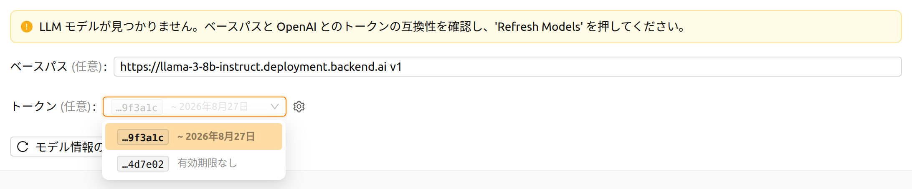Viewport: 912px width, 189px height.
Task: Collapse the token dropdown via its chevron arrow
Action: click(274, 107)
